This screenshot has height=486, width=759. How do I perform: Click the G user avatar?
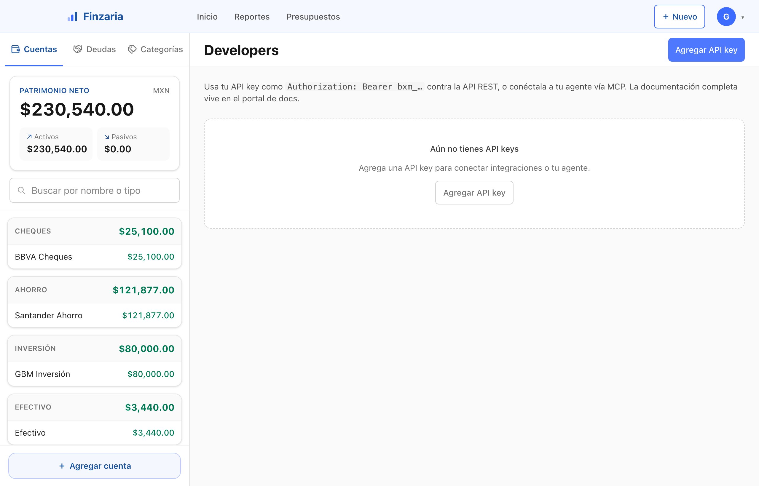[726, 16]
